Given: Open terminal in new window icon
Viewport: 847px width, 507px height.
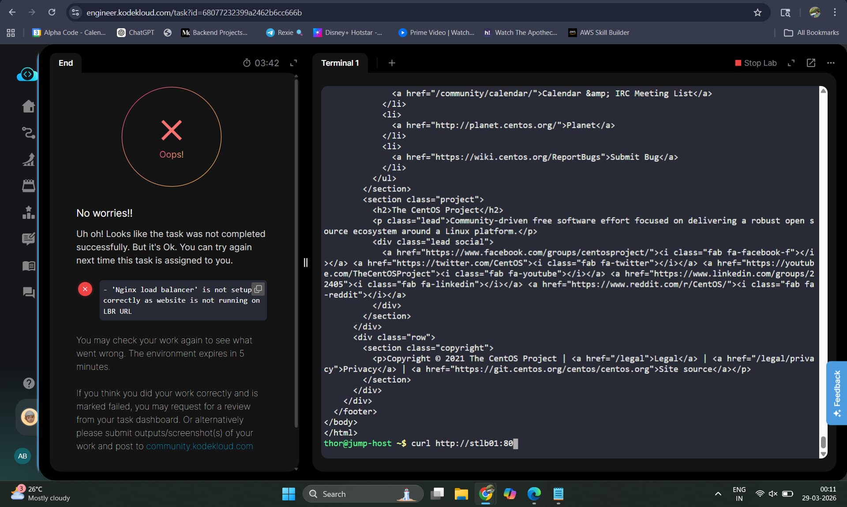Looking at the screenshot, I should [811, 63].
